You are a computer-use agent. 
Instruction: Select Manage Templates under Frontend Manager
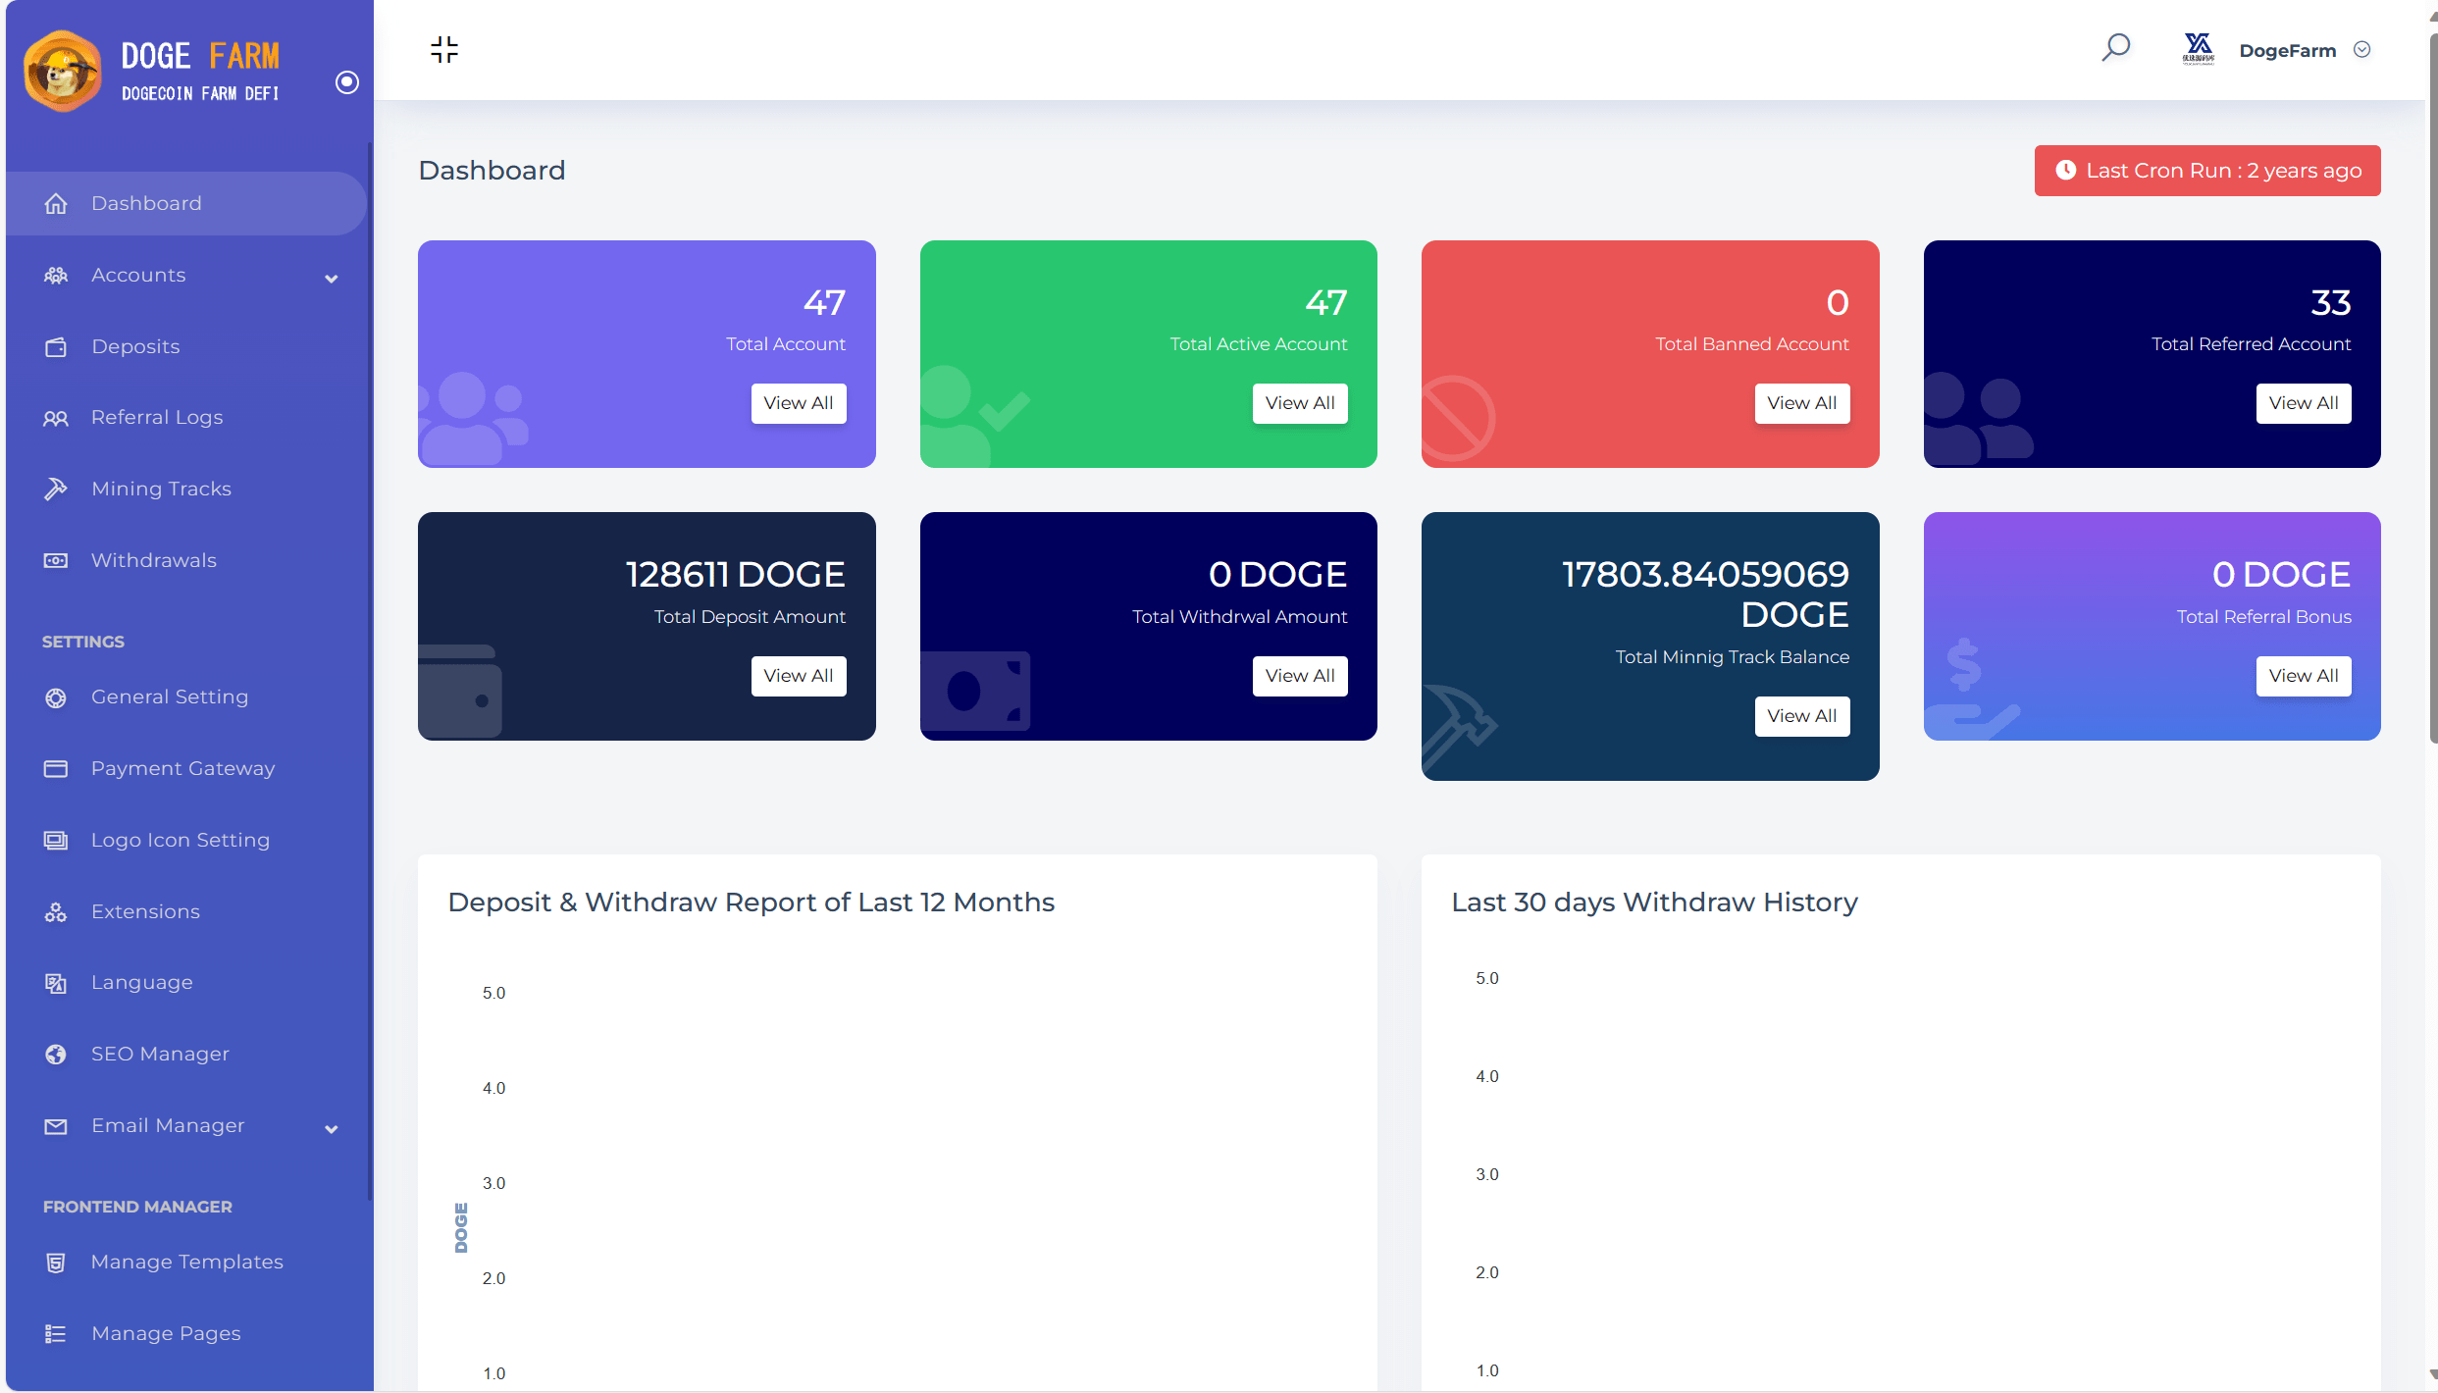click(185, 1259)
